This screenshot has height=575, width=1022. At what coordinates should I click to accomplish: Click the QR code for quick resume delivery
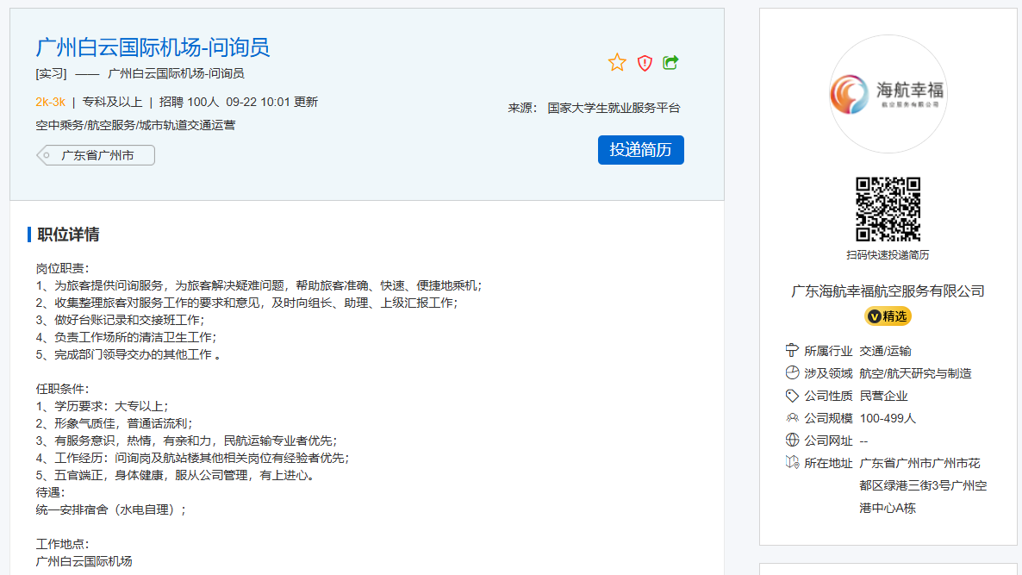(888, 209)
